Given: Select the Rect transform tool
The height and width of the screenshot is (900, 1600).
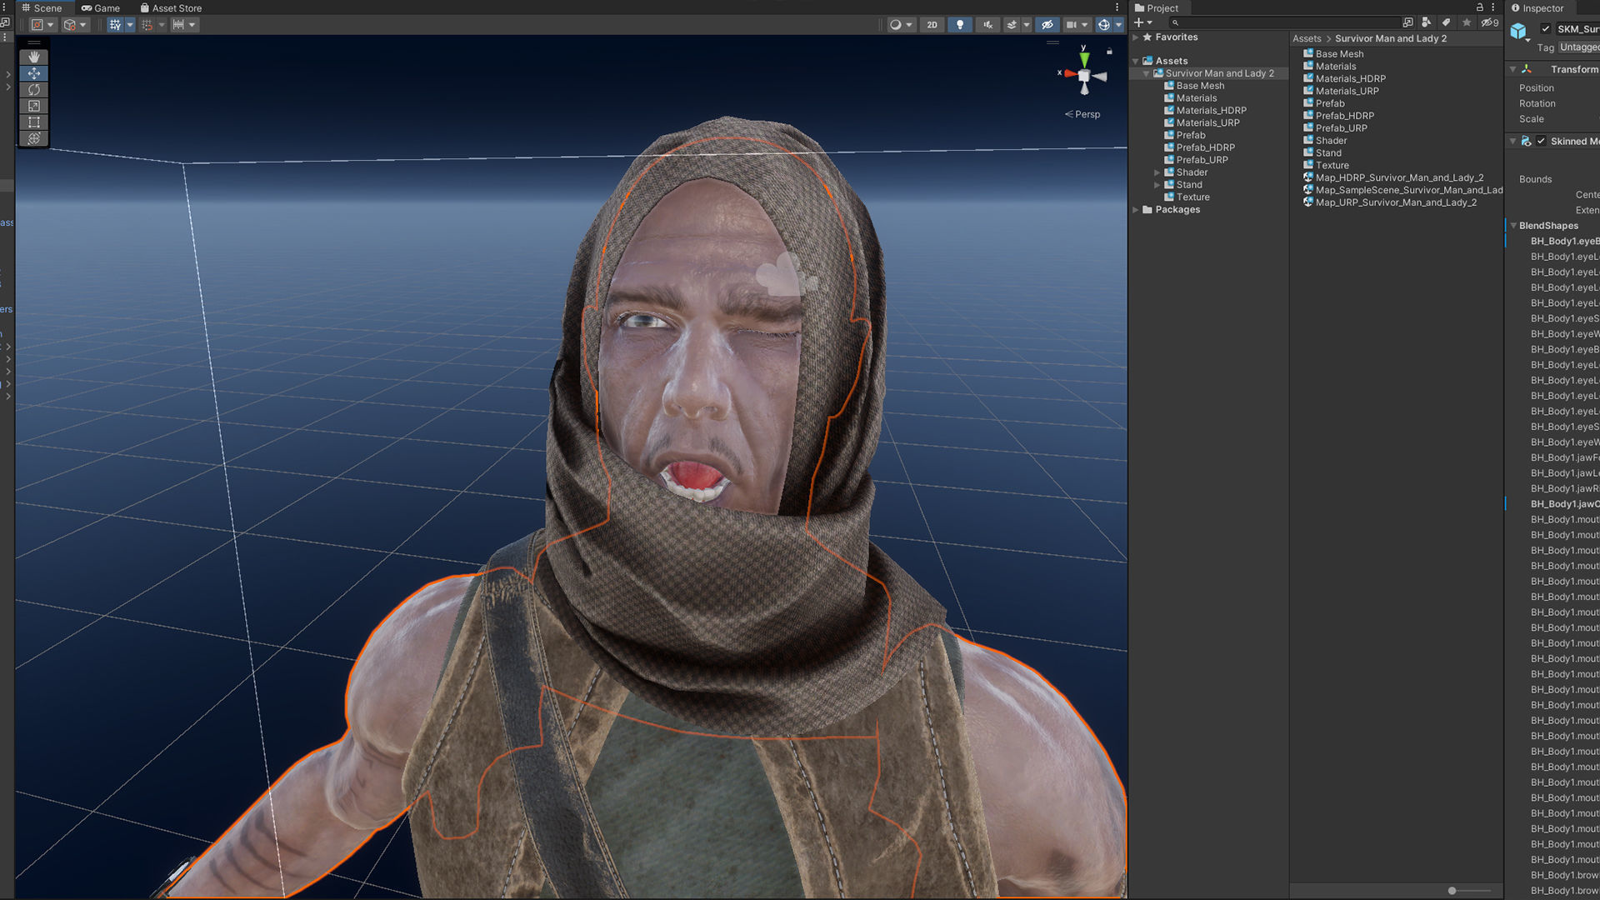Looking at the screenshot, I should (x=34, y=122).
